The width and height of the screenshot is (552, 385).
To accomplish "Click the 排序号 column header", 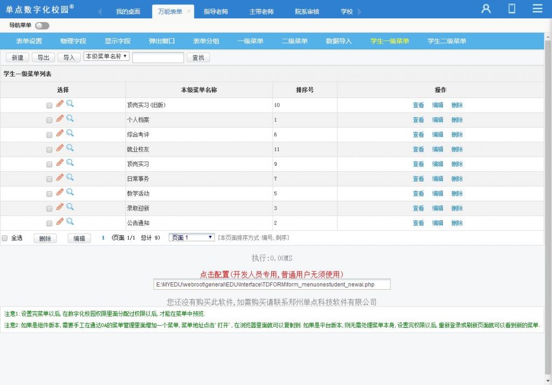I will pos(305,90).
